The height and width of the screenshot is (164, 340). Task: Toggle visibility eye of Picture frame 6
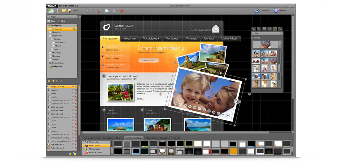73,148
